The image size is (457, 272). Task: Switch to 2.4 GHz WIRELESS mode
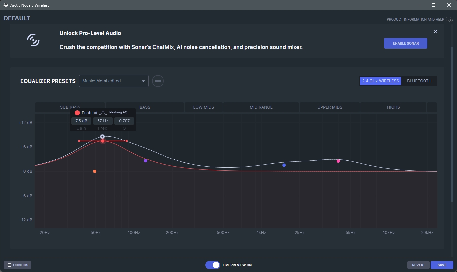pyautogui.click(x=380, y=81)
